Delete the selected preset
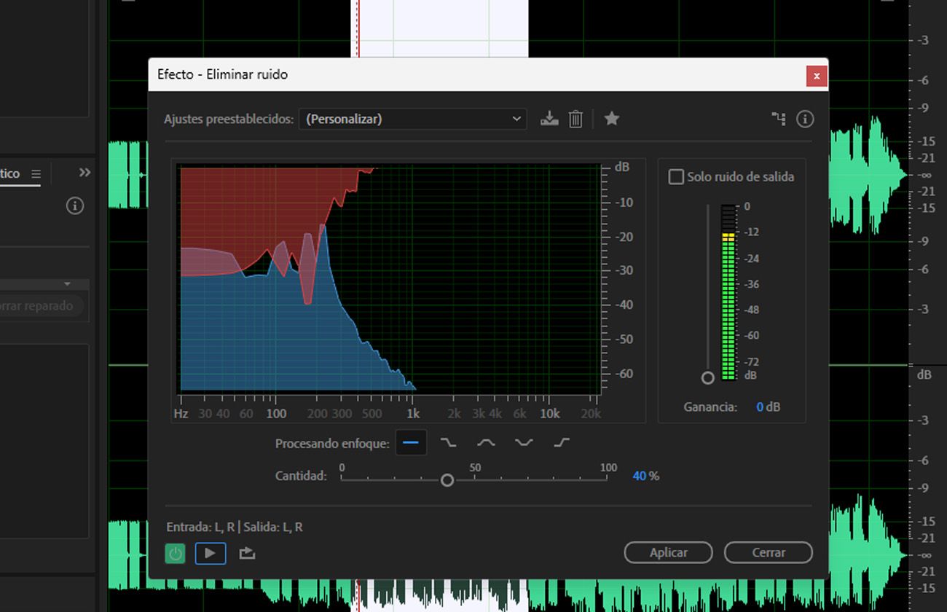 point(575,118)
